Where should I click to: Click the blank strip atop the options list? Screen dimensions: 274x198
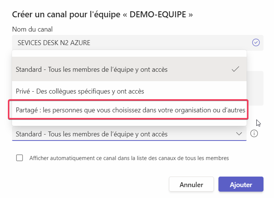click(129, 53)
